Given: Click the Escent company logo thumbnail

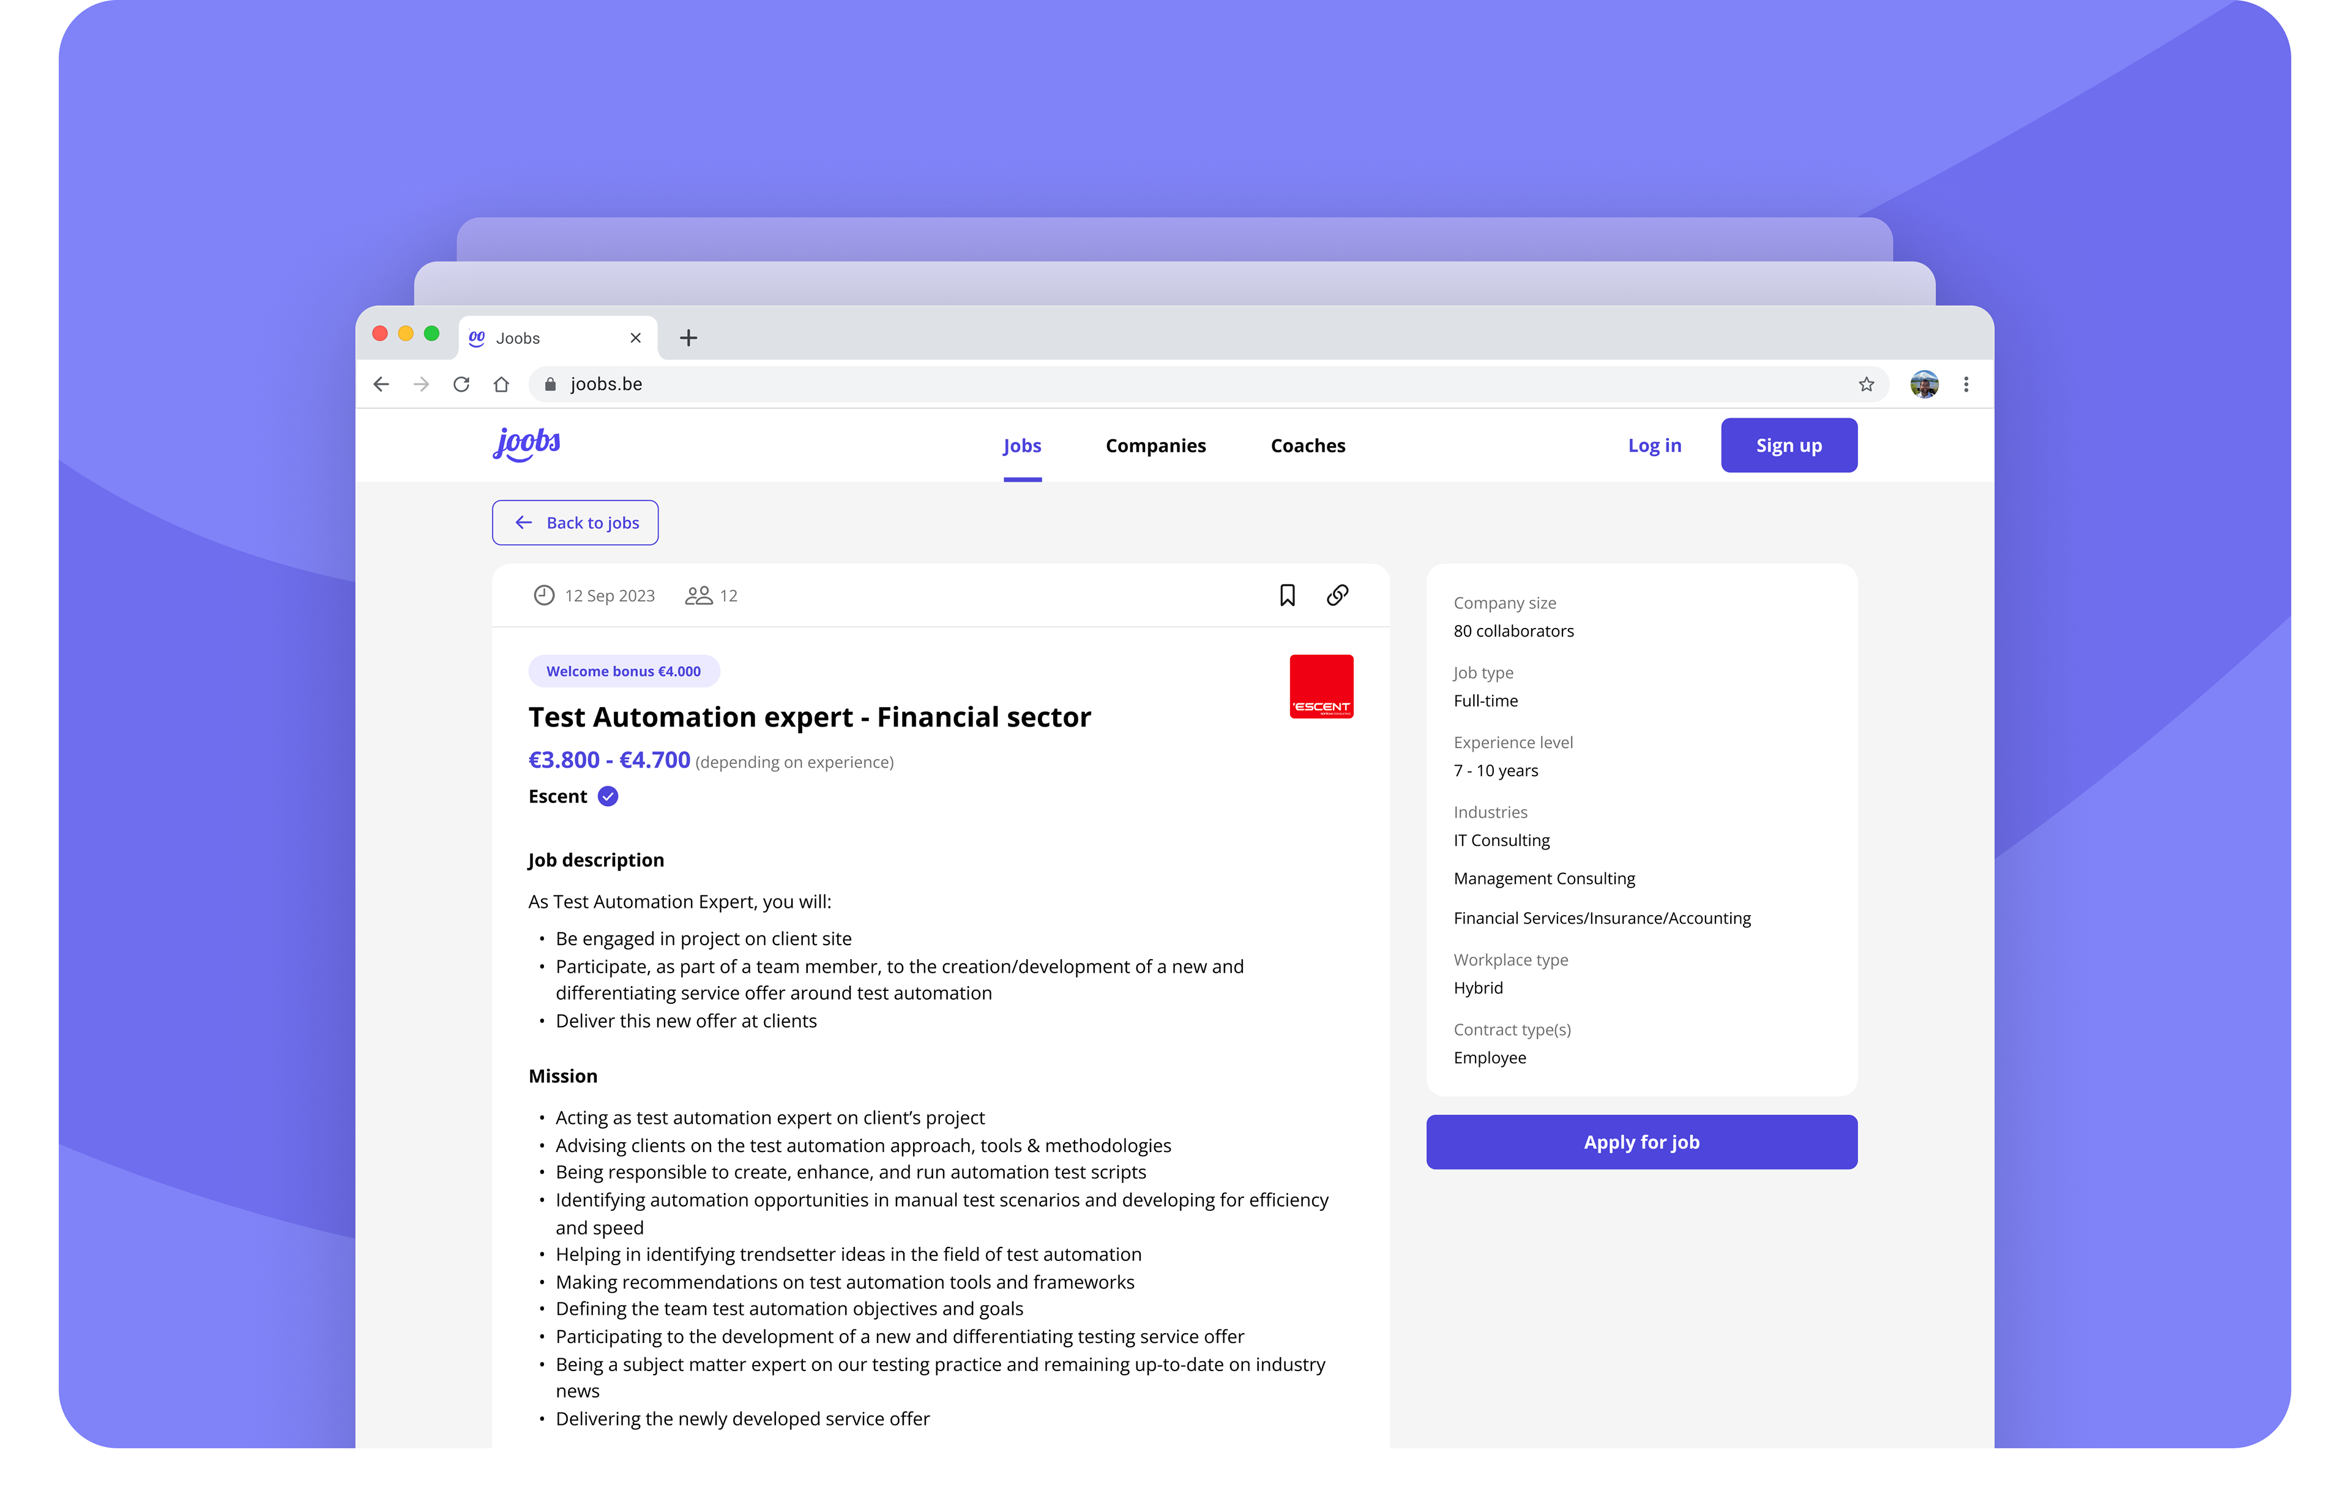Looking at the screenshot, I should [x=1321, y=686].
